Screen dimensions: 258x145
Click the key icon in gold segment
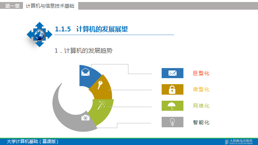click(100, 85)
